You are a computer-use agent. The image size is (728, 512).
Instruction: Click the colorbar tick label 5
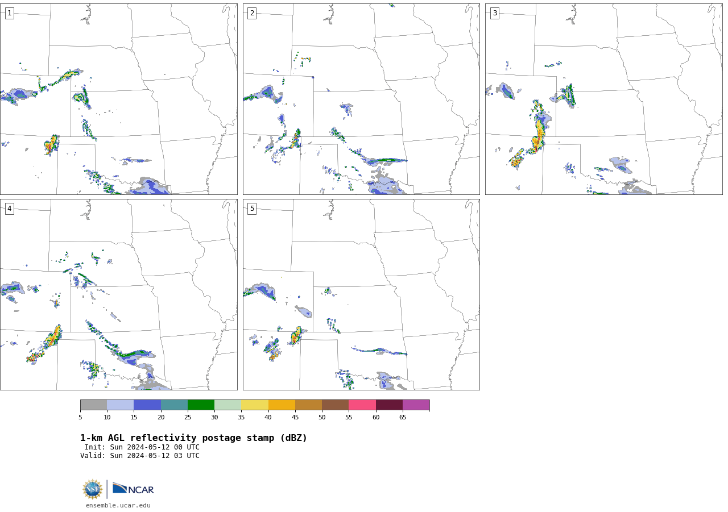(x=80, y=417)
